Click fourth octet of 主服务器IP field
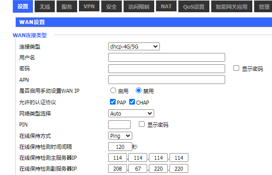 pyautogui.click(x=179, y=157)
